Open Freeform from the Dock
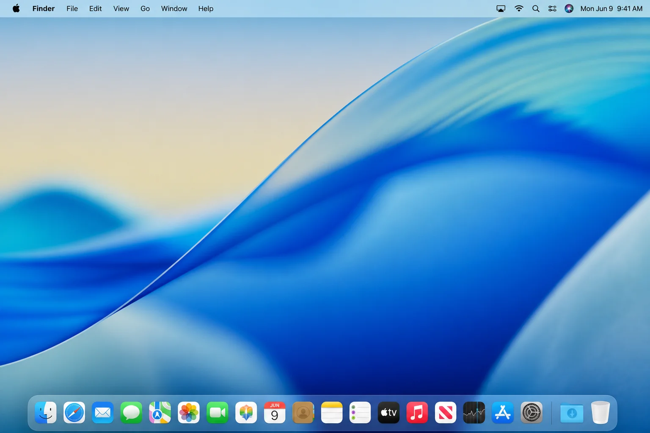 tap(246, 412)
